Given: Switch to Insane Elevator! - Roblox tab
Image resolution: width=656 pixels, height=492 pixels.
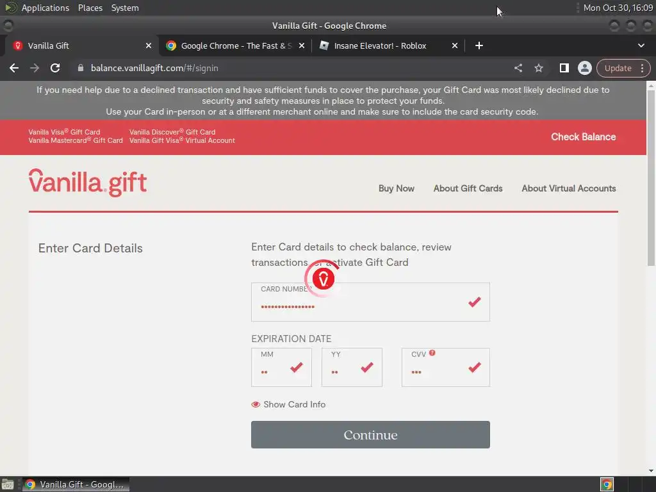Looking at the screenshot, I should pyautogui.click(x=387, y=45).
